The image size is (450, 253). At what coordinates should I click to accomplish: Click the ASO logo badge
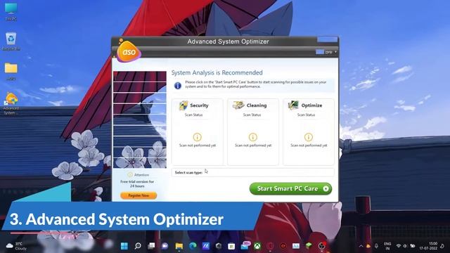(x=129, y=51)
